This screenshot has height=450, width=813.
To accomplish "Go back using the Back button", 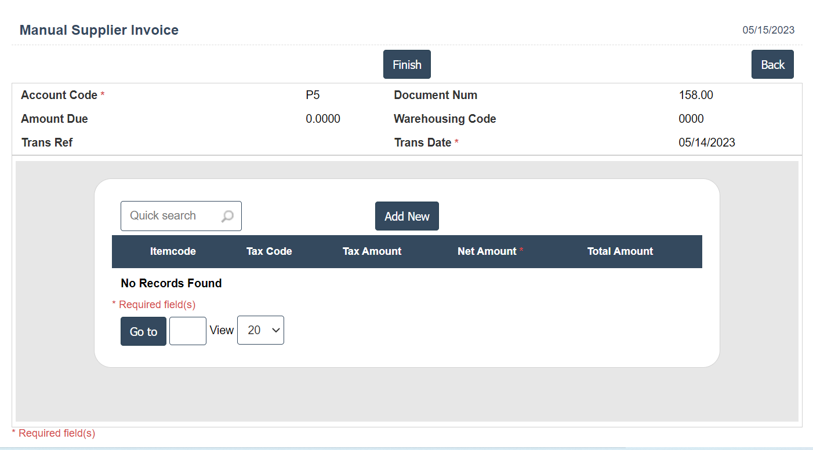I will click(772, 64).
